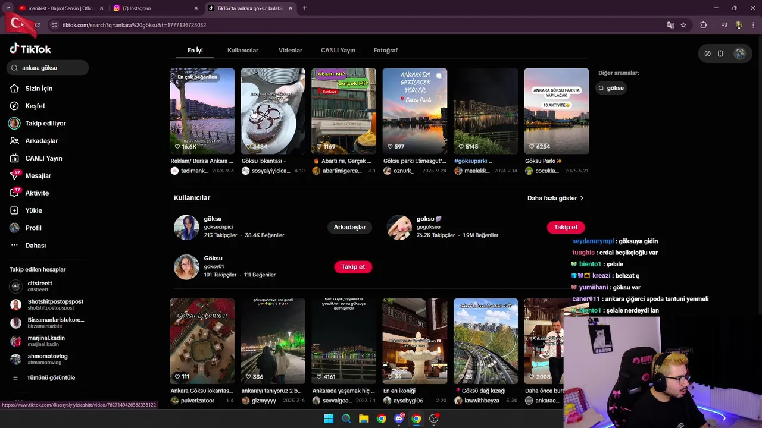Open ahmomotovlog followed account

click(x=48, y=359)
